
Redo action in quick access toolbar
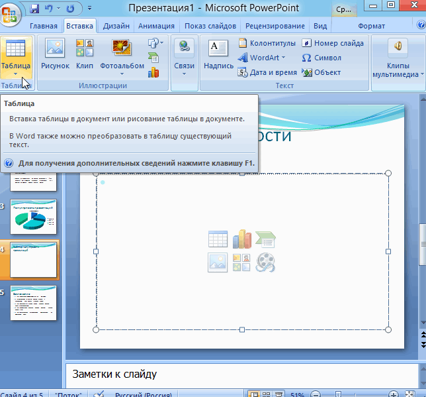click(x=70, y=9)
